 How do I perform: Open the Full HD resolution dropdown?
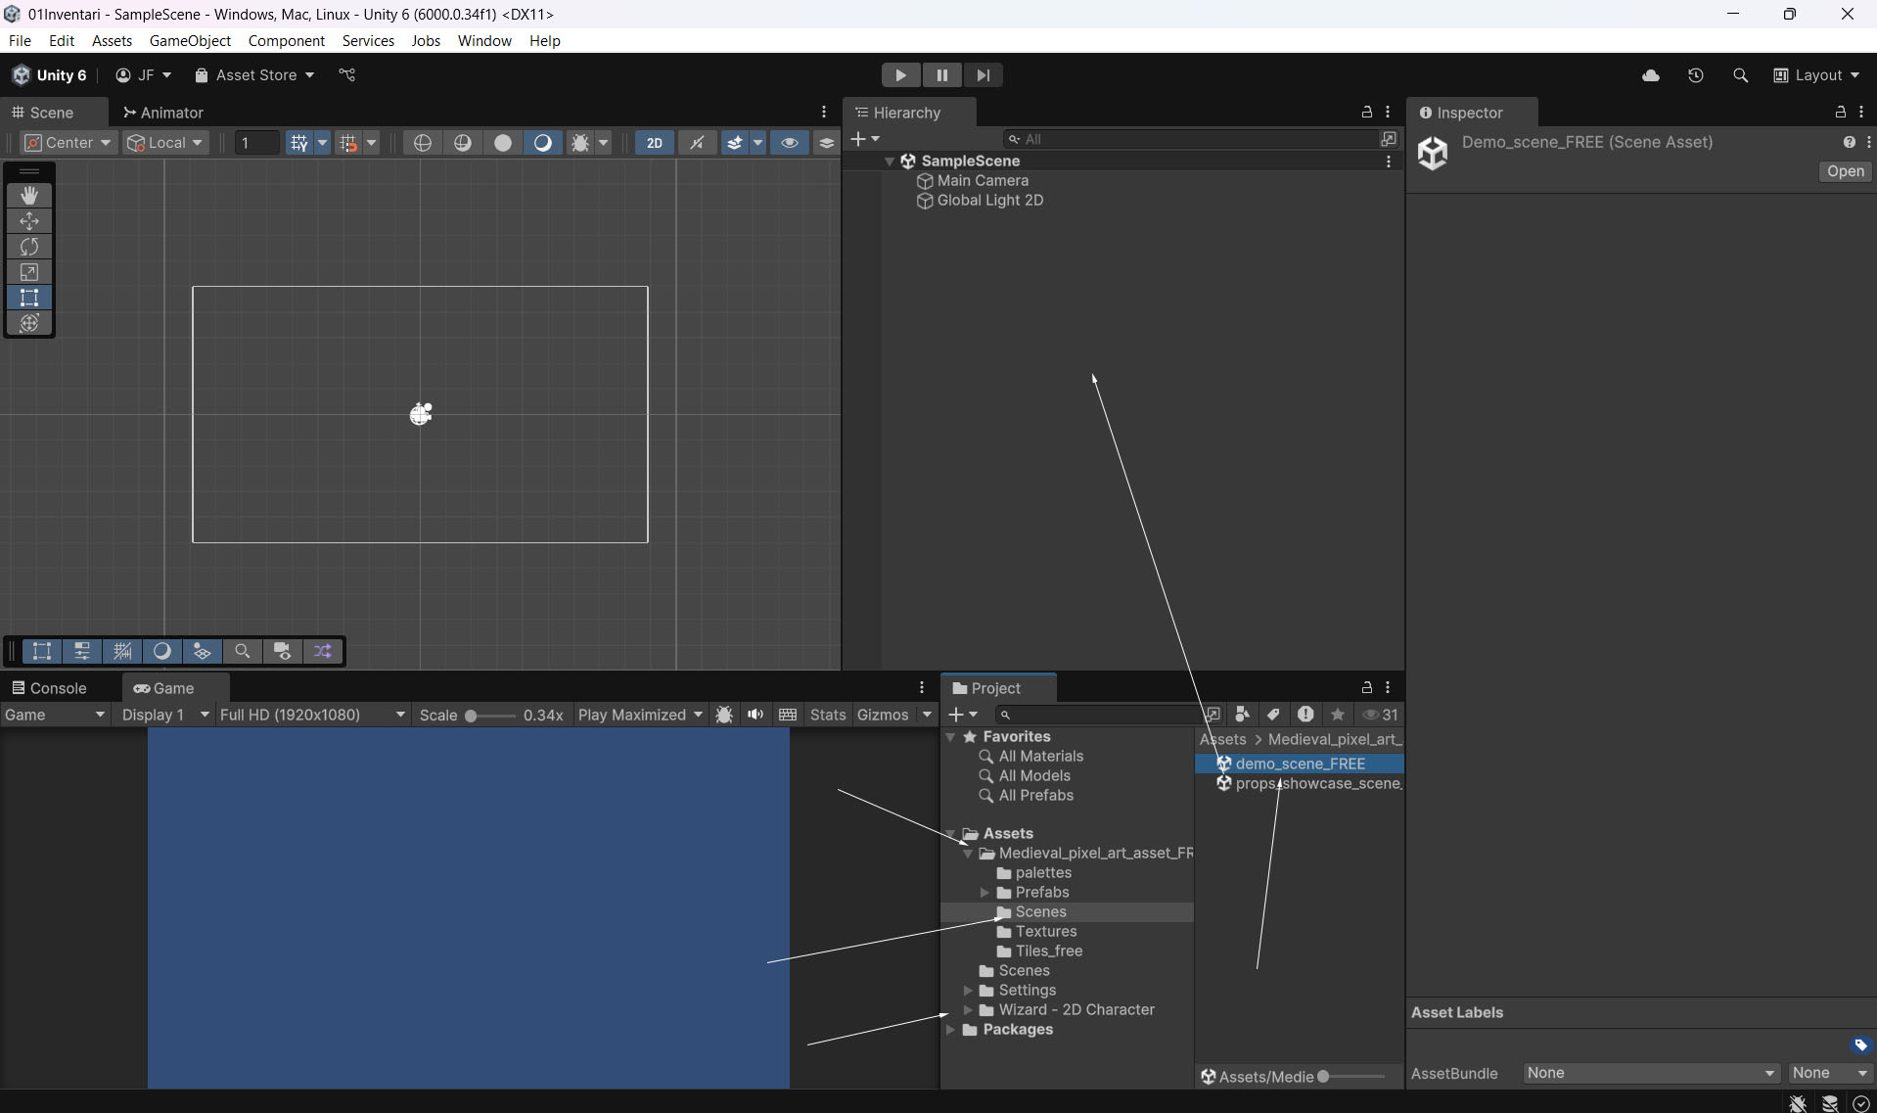point(311,715)
